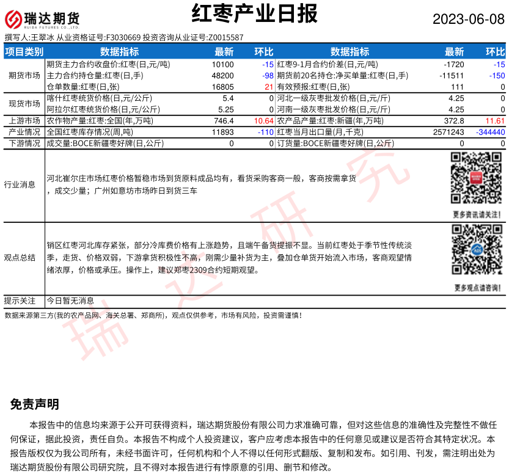Select the 现货市场 category cell
Screen dimensions: 509x474
[24, 104]
